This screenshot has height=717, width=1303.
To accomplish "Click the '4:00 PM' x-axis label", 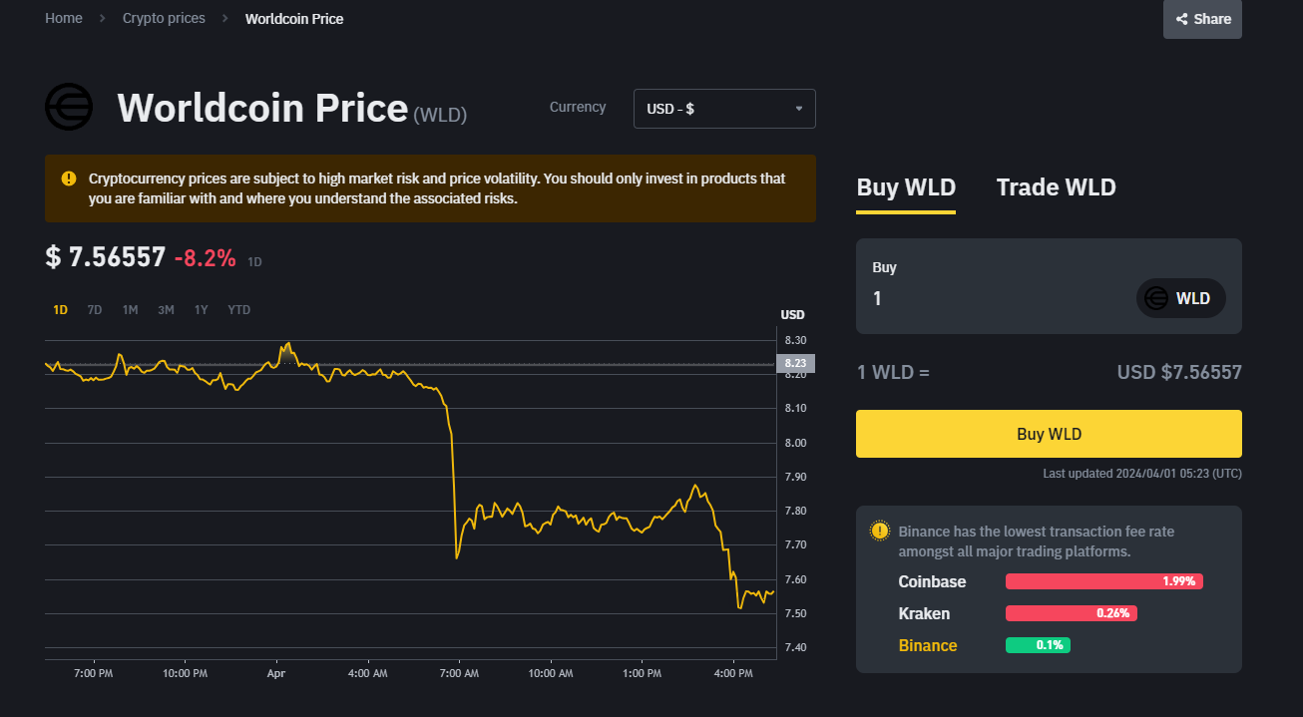I will pos(733,674).
